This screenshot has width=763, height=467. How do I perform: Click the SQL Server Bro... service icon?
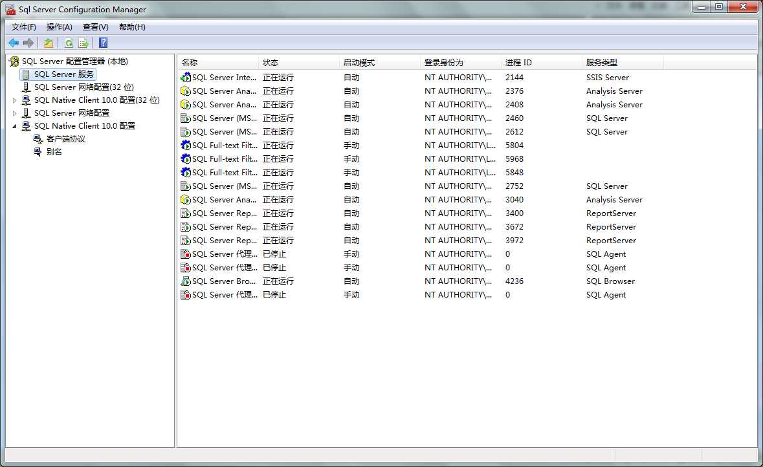[185, 281]
